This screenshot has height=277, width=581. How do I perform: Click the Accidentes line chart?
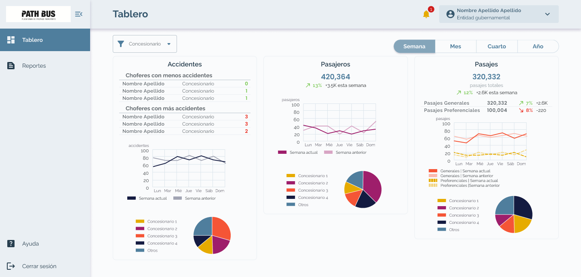click(x=189, y=169)
